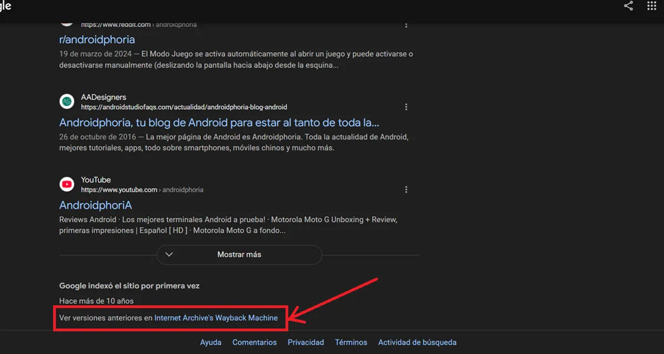The image size is (664, 354).
Task: Open the Google apps grid menu
Action: point(651,6)
